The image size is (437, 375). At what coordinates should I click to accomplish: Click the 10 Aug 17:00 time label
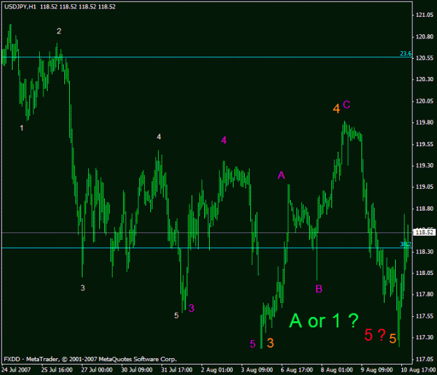pos(418,370)
